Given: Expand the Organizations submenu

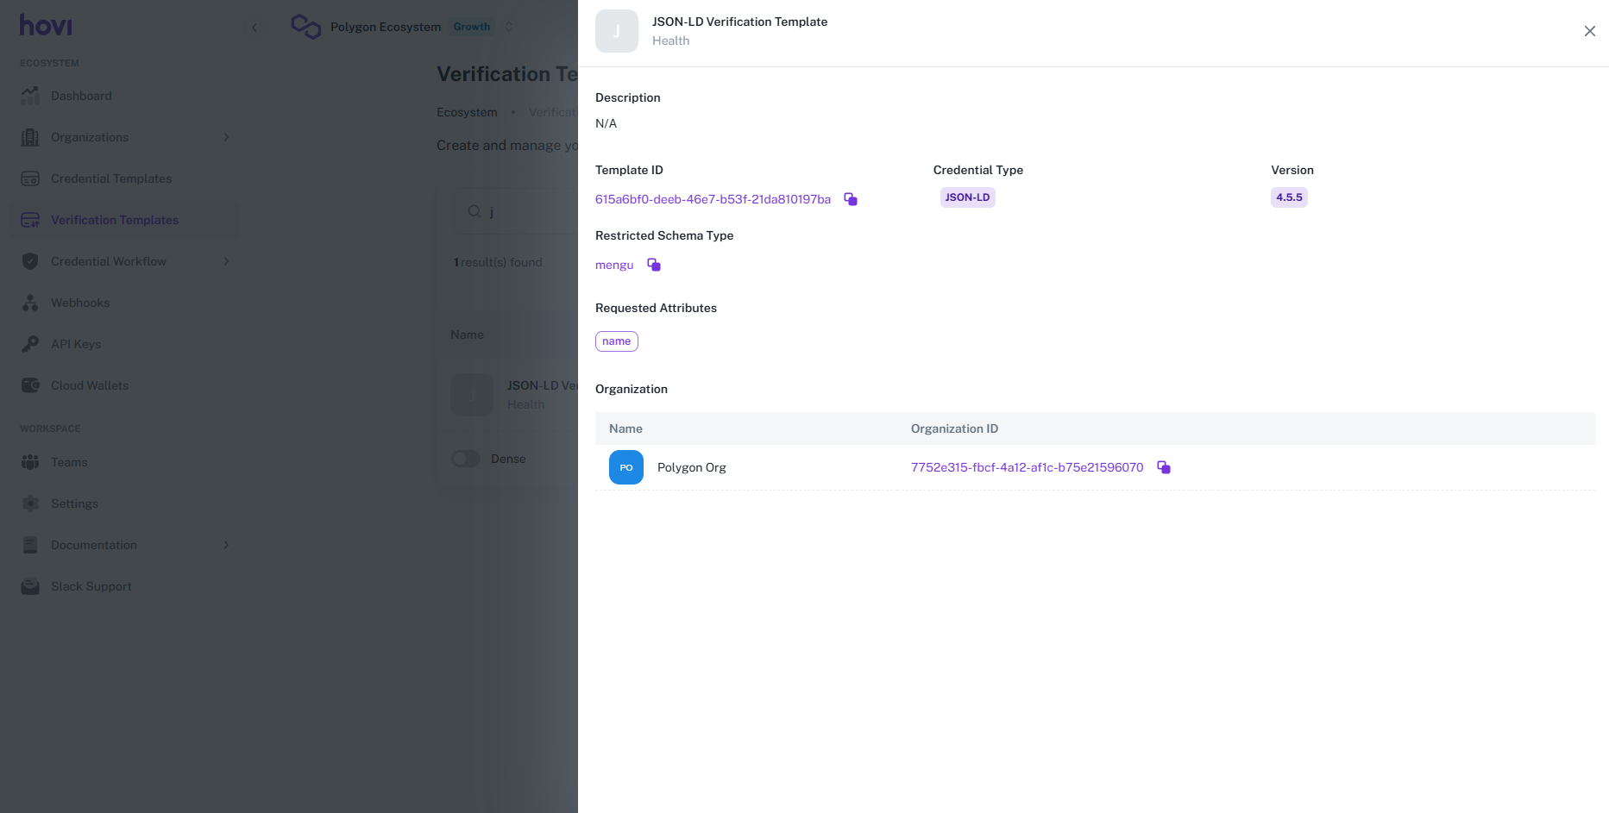Looking at the screenshot, I should (x=226, y=137).
